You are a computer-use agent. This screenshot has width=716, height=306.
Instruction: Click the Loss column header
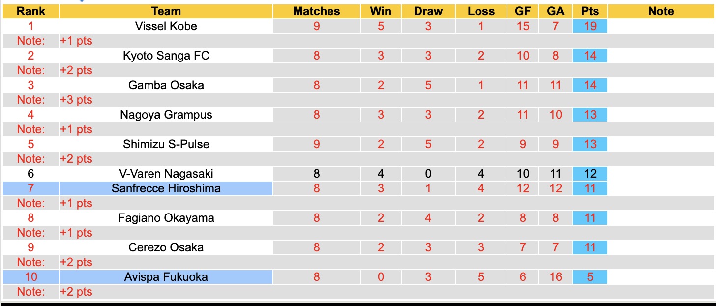click(481, 11)
